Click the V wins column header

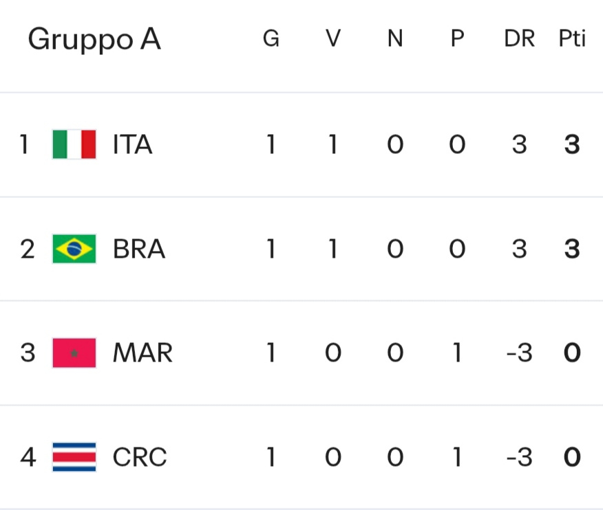point(333,39)
